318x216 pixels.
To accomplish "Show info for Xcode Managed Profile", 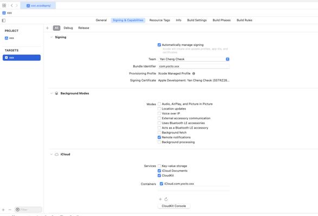I will point(194,73).
